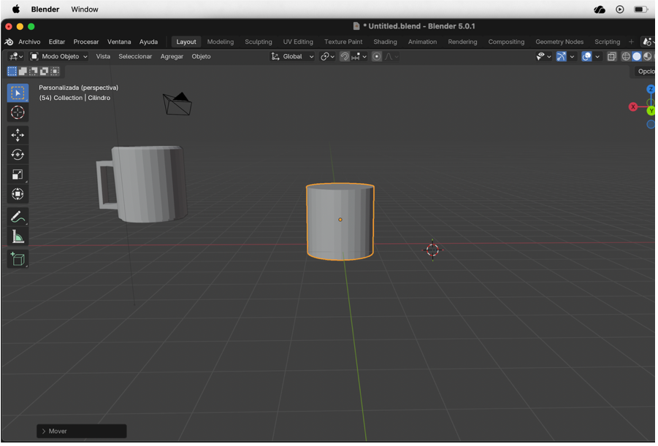658x446 pixels.
Task: Select the Annotate pencil tool
Action: (x=18, y=217)
